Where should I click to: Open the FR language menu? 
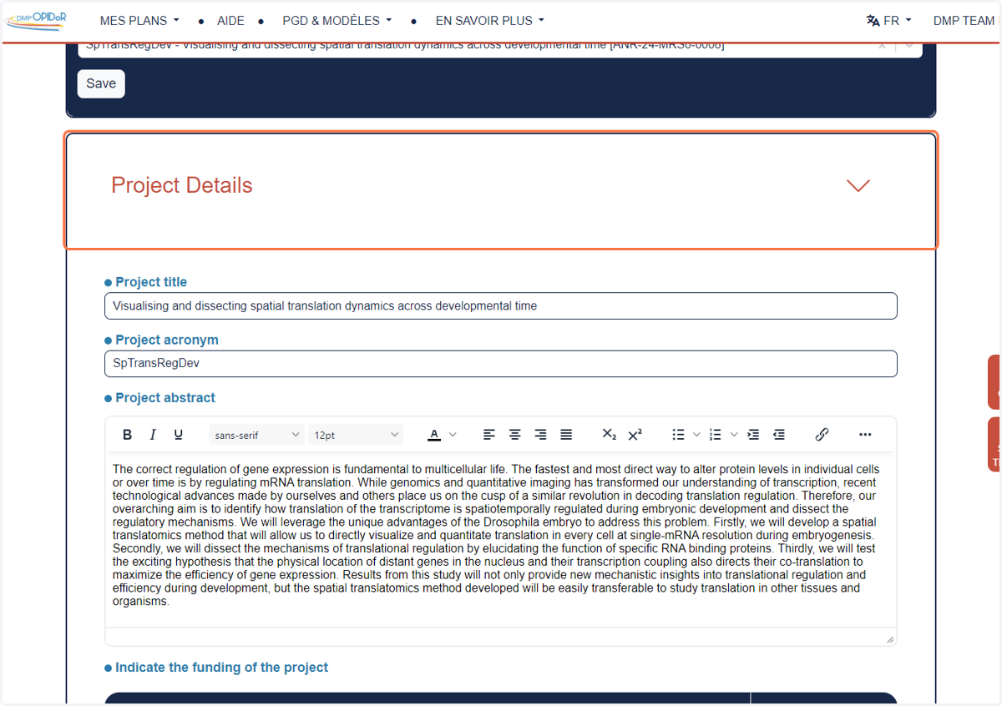889,21
